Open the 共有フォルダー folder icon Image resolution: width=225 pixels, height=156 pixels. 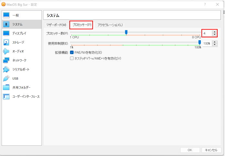6,87
